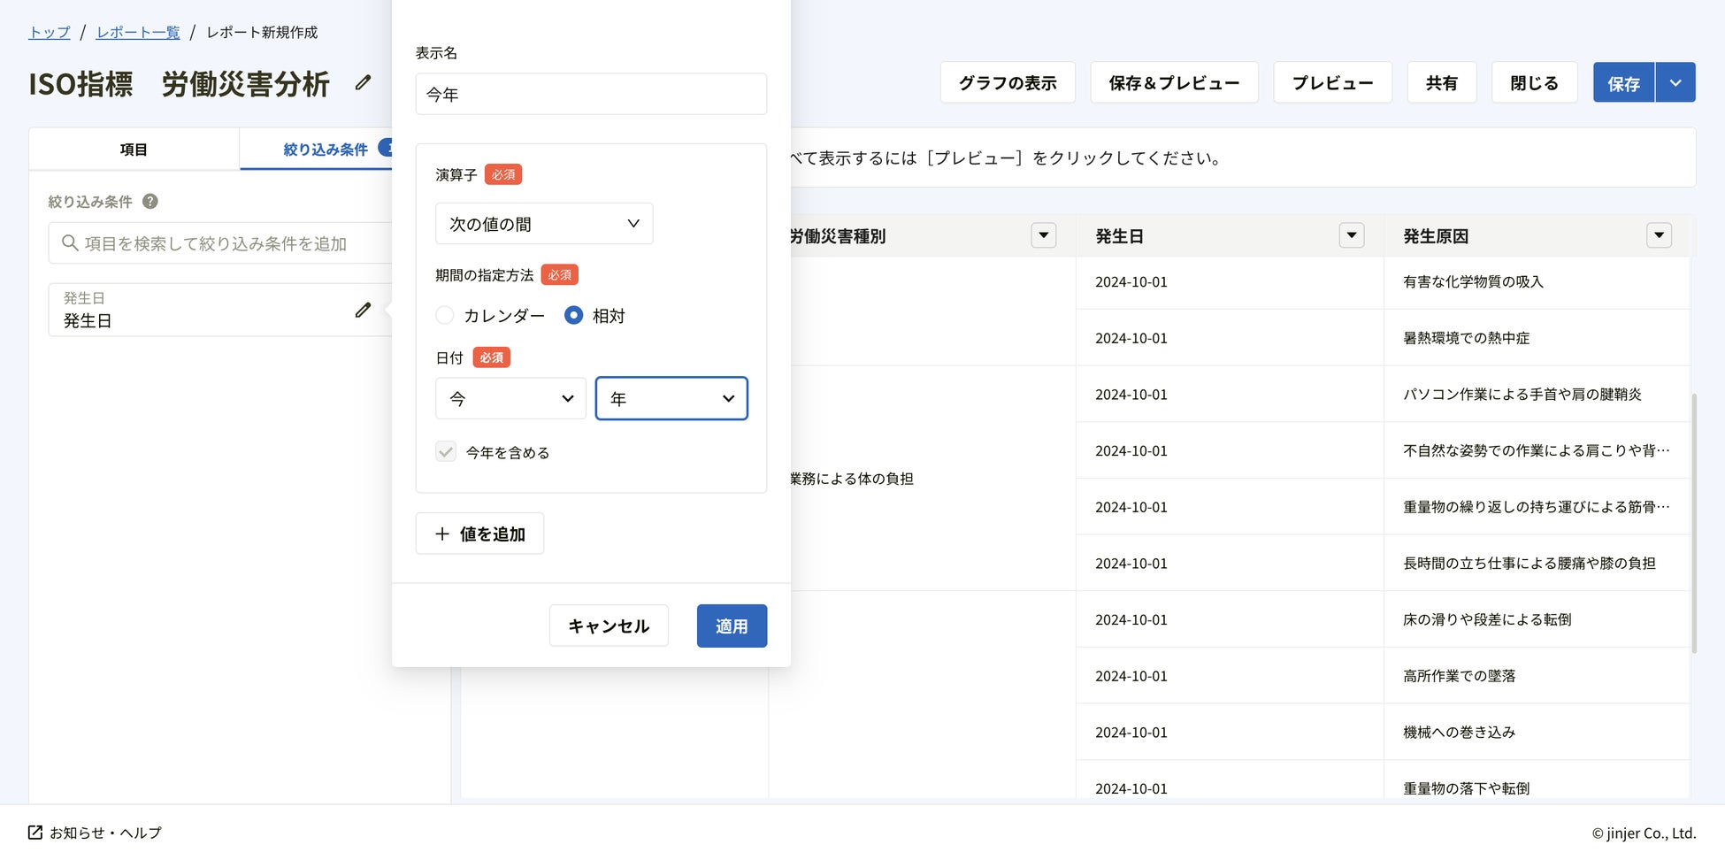Viewport: 1725px width, 860px height.
Task: Click the plus icon on 値を追加
Action: pos(442,534)
